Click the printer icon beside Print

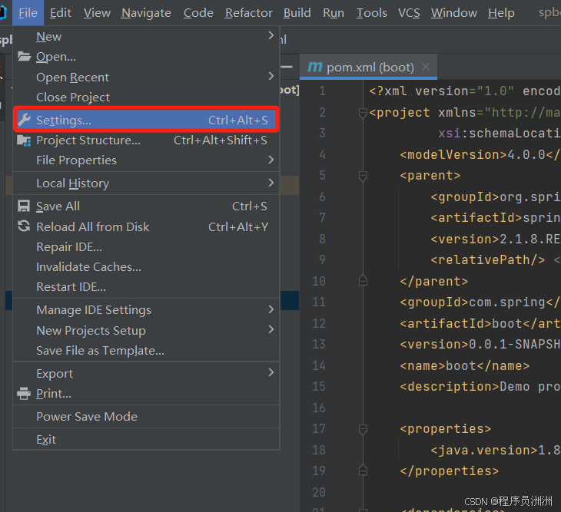(24, 394)
